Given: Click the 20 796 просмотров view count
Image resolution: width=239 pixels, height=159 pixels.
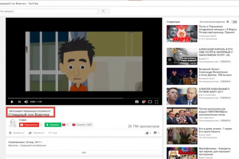Looking at the screenshot, I should 143,126.
